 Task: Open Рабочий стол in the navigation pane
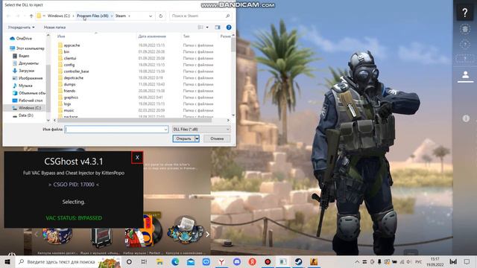point(31,100)
